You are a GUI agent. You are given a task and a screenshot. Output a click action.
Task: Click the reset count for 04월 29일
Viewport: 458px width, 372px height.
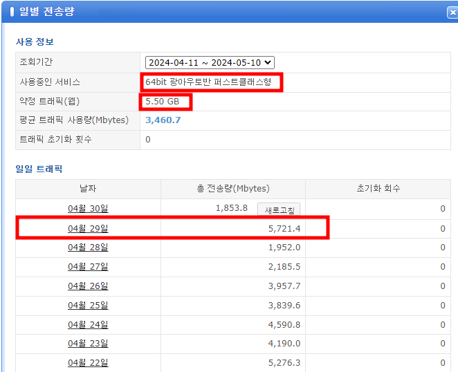click(x=443, y=228)
